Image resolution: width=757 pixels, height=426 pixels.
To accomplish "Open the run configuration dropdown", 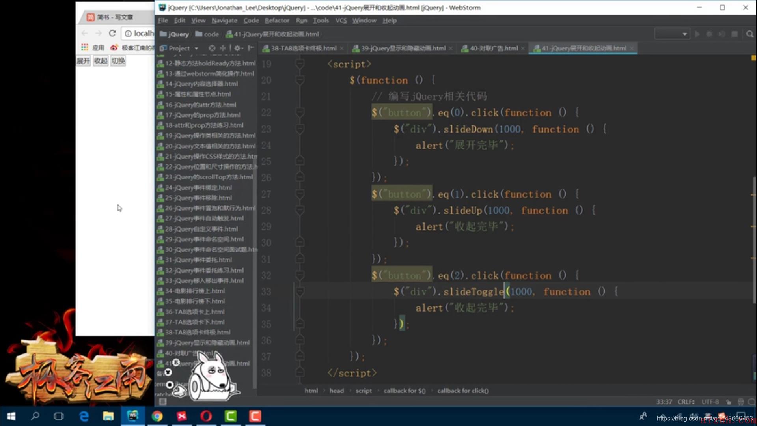I will pyautogui.click(x=672, y=34).
